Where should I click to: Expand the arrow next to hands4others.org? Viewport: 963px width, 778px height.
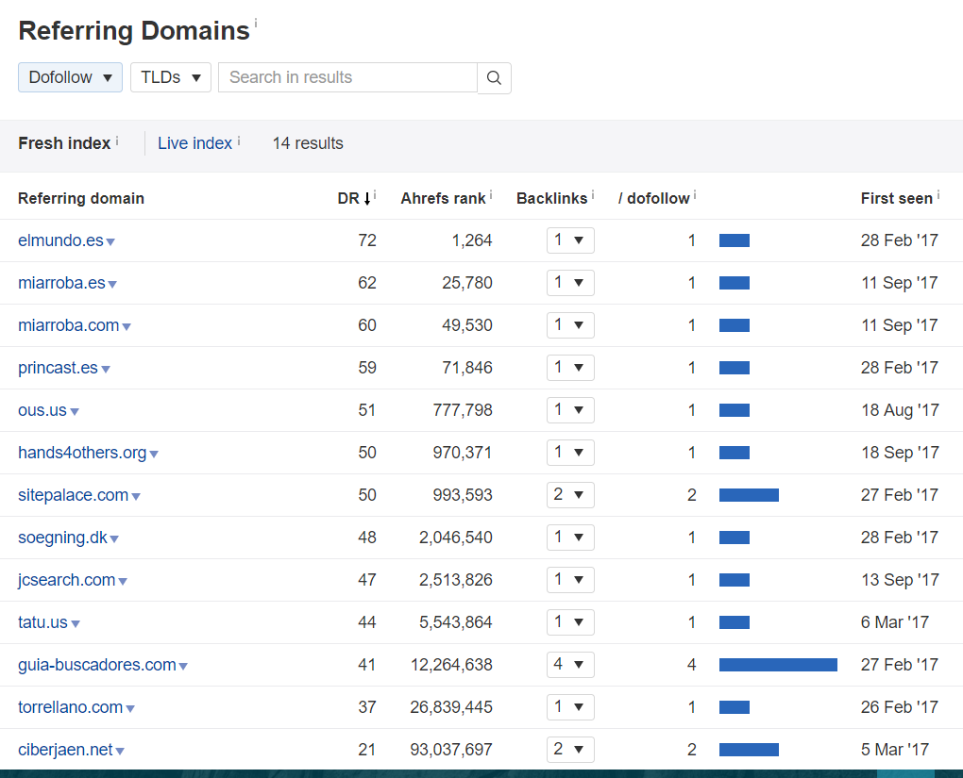pyautogui.click(x=154, y=454)
